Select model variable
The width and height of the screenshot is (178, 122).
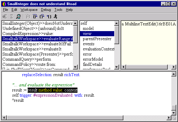97,28
